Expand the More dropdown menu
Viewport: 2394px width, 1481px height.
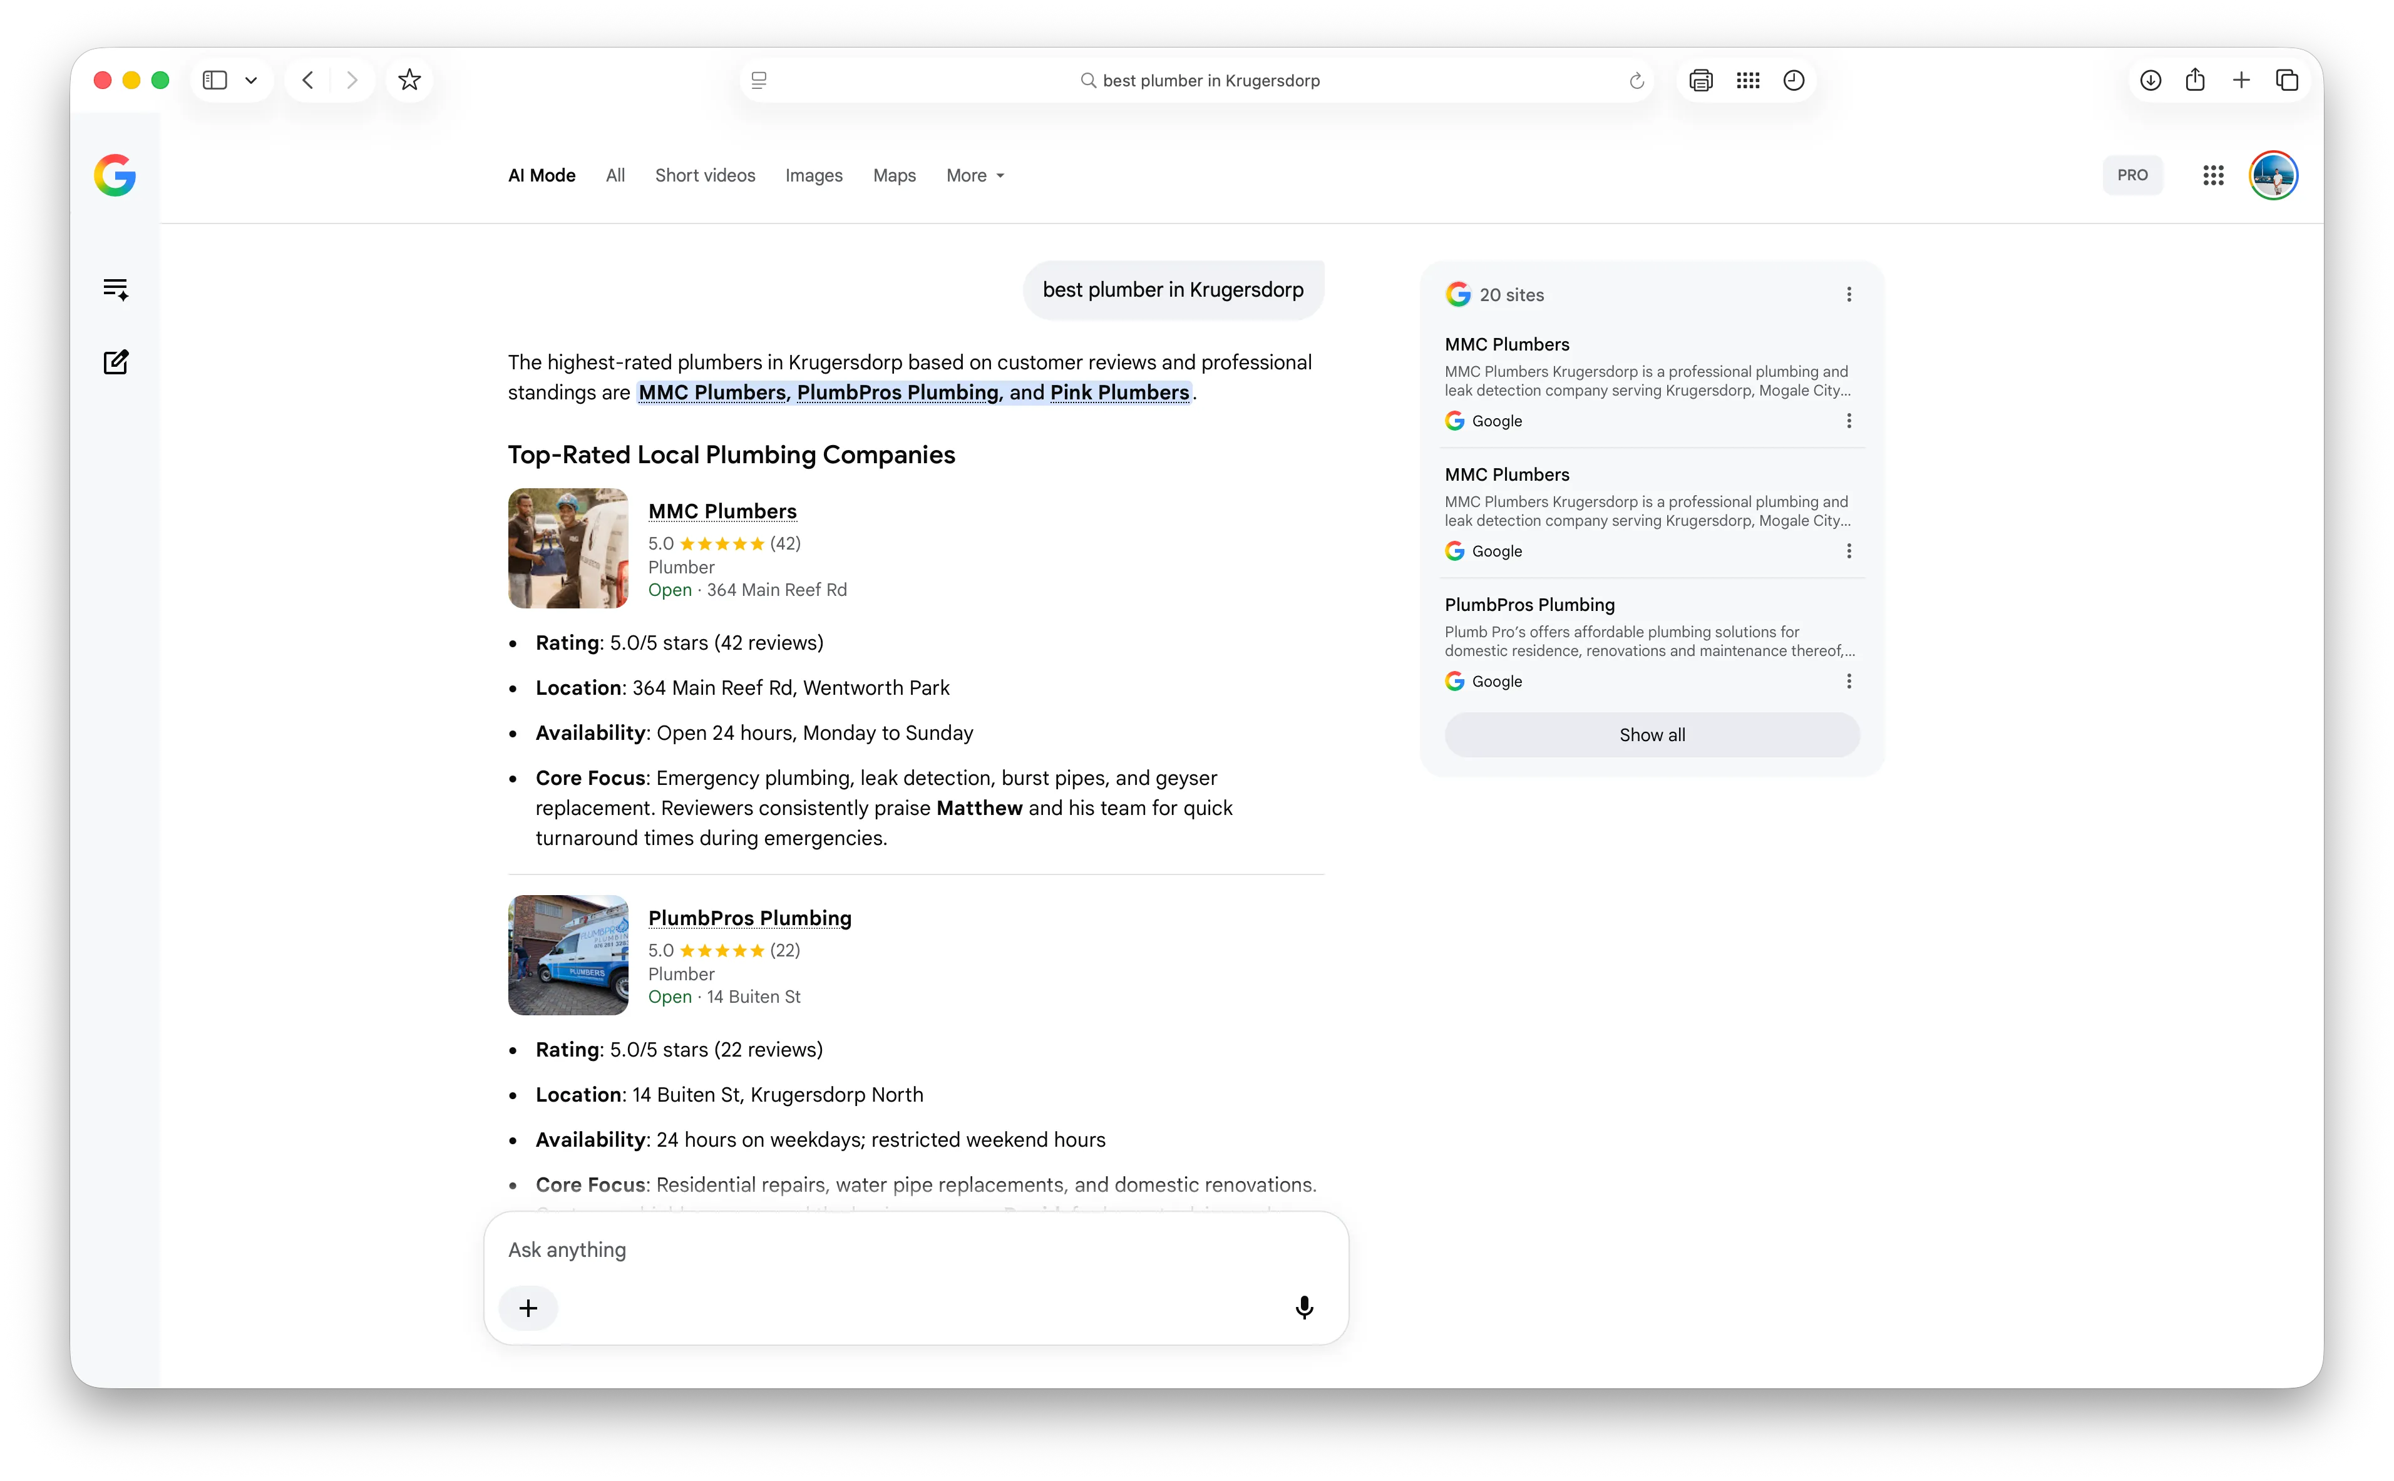pyautogui.click(x=975, y=175)
